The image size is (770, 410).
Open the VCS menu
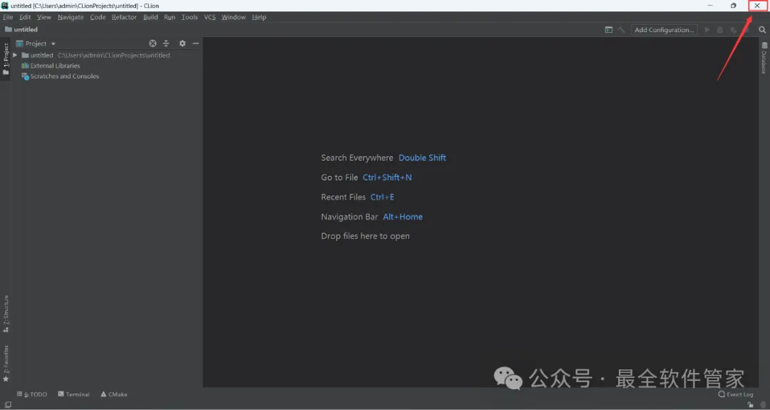coord(210,17)
